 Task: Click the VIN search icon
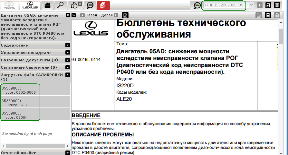197,5
